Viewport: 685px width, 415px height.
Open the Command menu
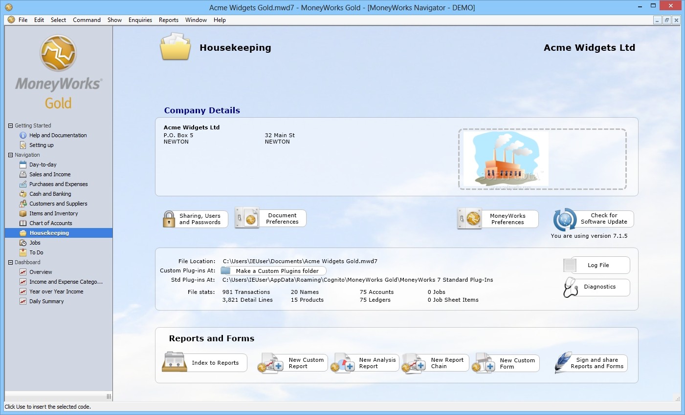[87, 20]
